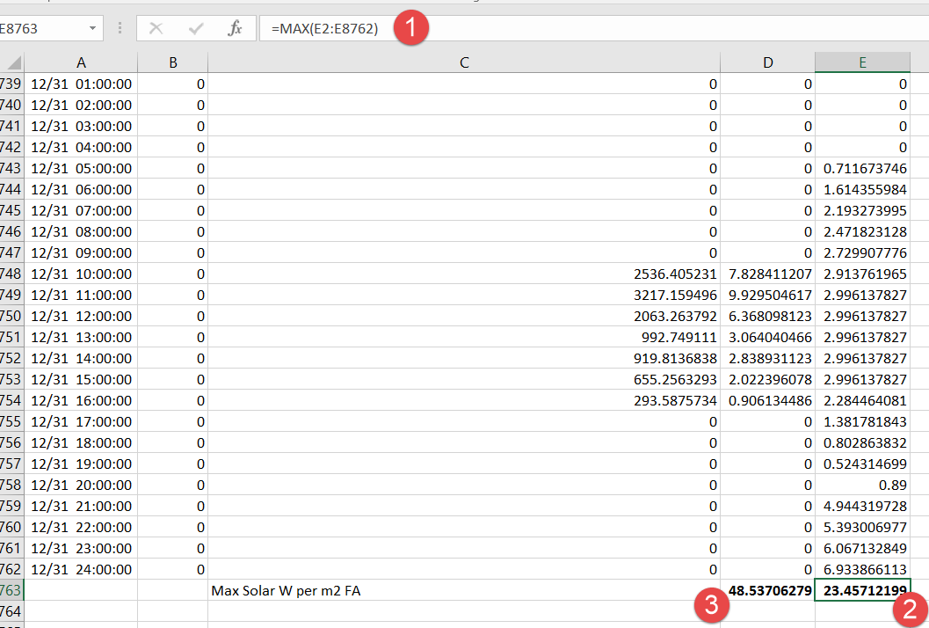Click cell with 12/31 10:00:00
The height and width of the screenshot is (628, 929).
[81, 274]
